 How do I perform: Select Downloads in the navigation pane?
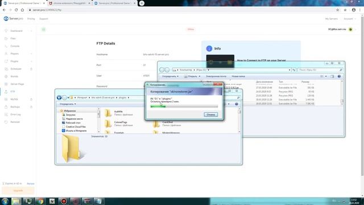click(x=71, y=115)
